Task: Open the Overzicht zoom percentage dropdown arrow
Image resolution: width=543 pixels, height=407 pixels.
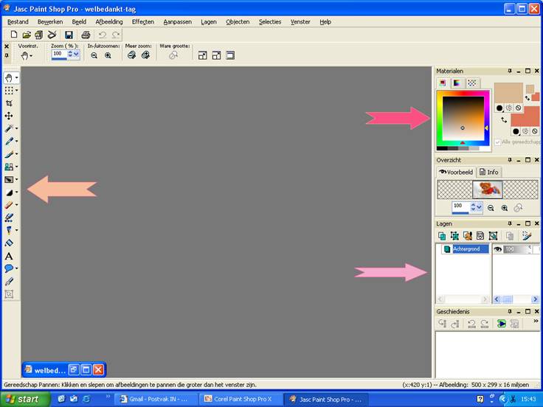Action: pos(480,207)
